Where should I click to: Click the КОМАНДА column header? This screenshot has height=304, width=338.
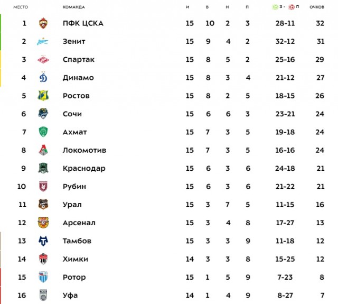pos(74,7)
